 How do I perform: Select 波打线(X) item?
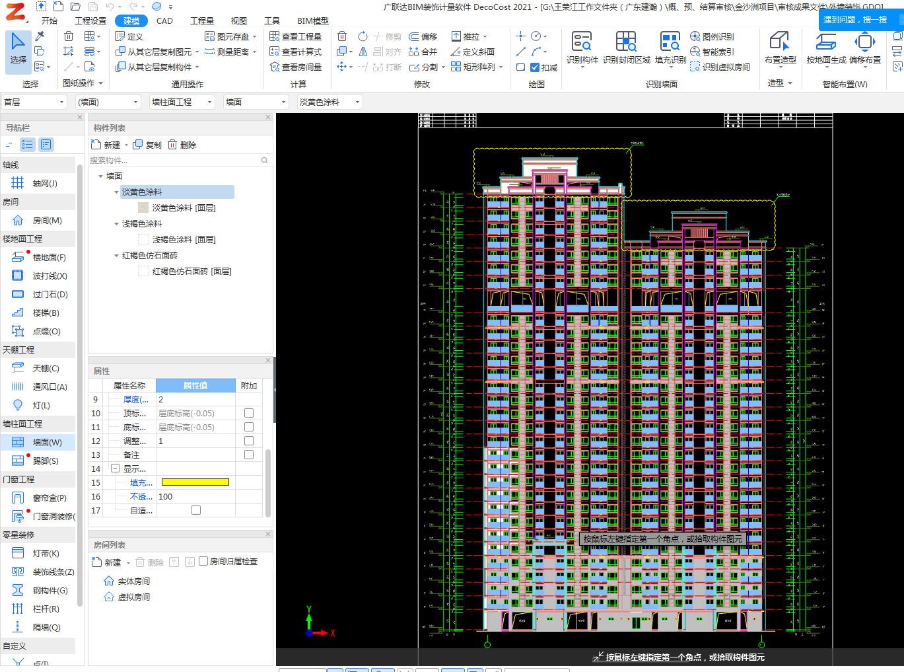38,276
